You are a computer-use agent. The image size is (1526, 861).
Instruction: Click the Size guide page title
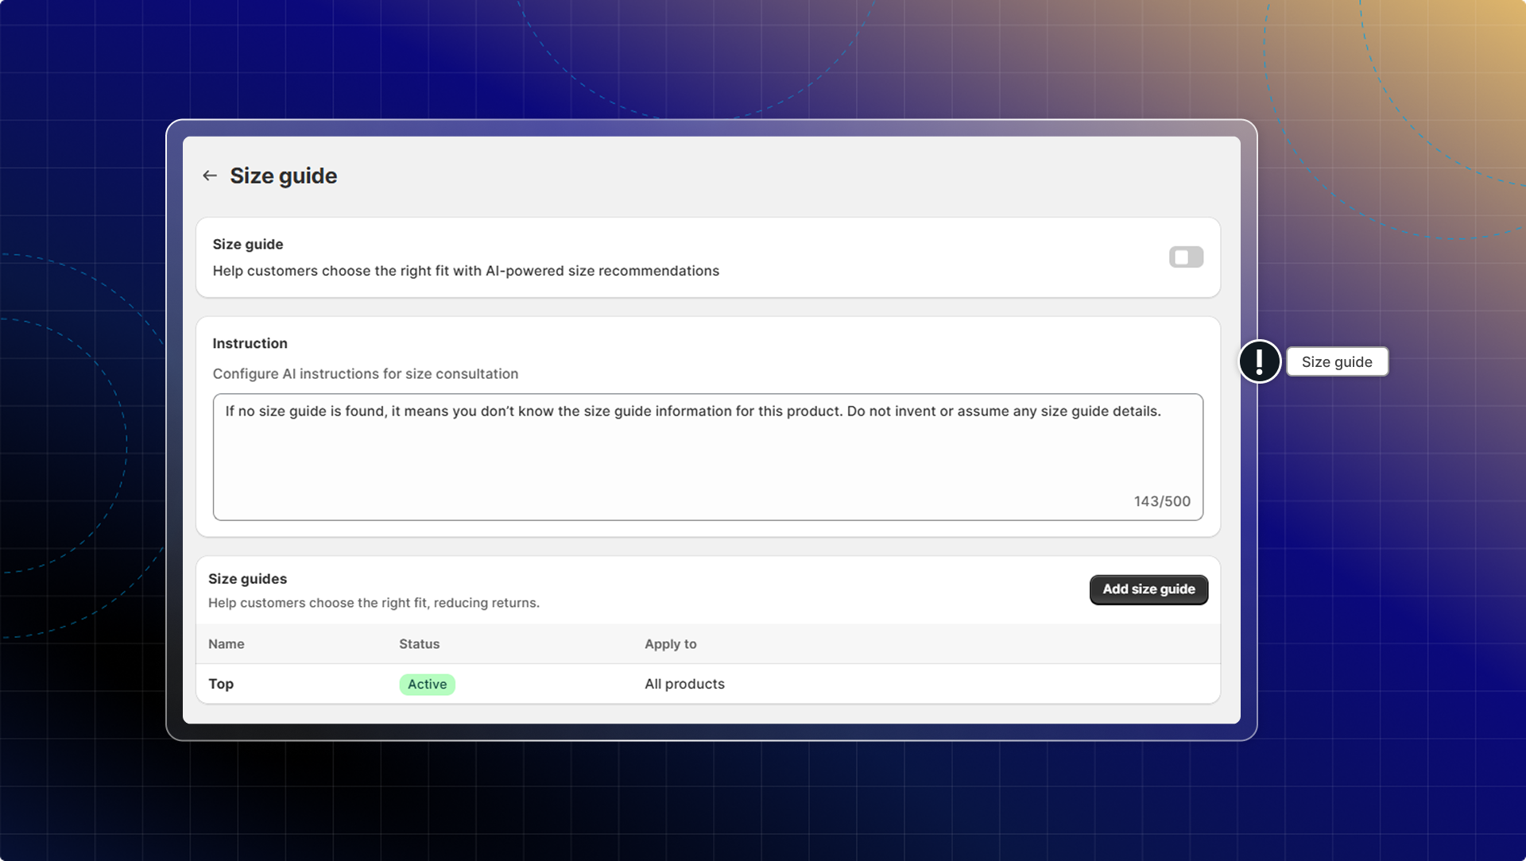coord(283,176)
